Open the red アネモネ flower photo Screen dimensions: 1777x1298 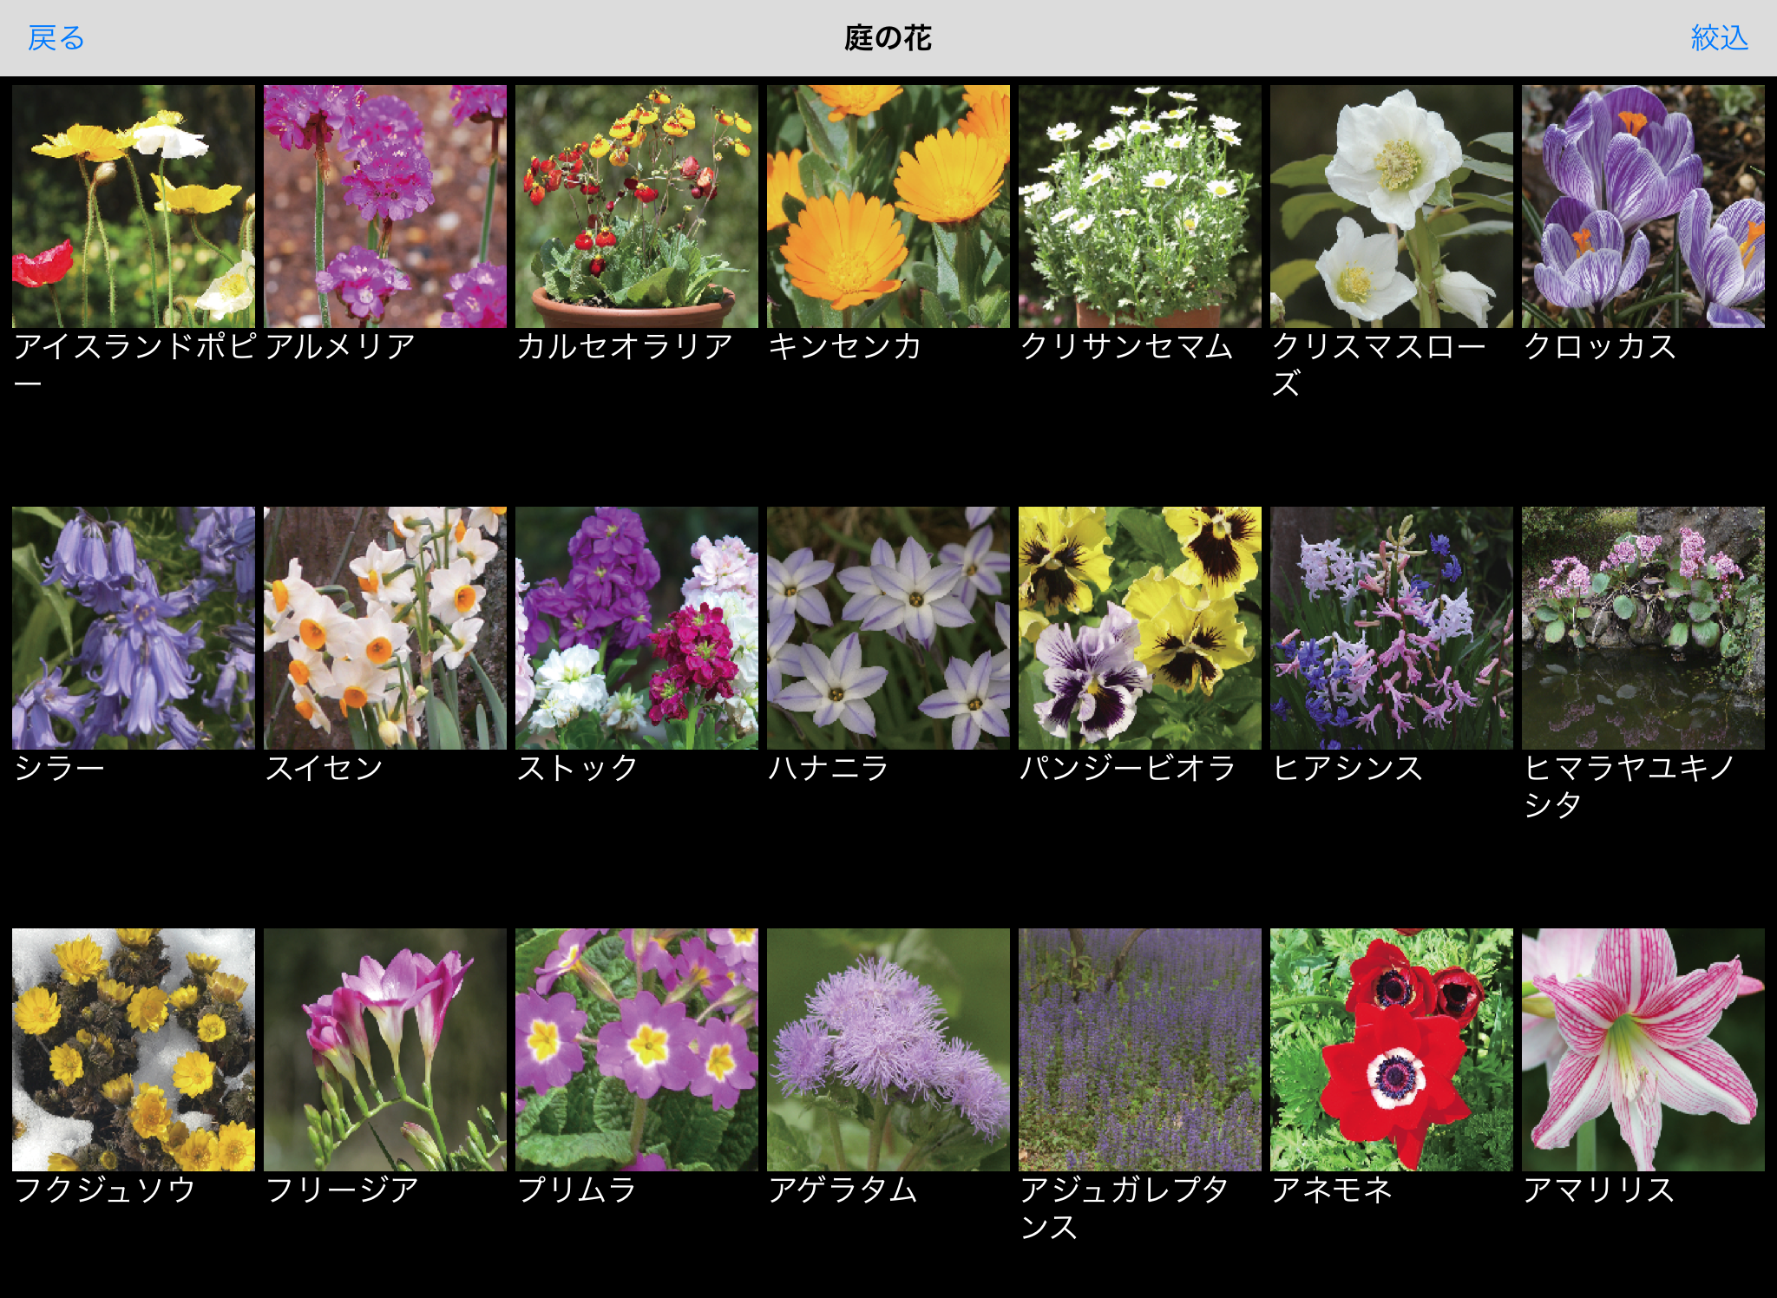1392,1050
